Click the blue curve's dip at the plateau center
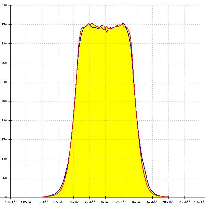The height and width of the screenshot is (205, 205). [107, 32]
